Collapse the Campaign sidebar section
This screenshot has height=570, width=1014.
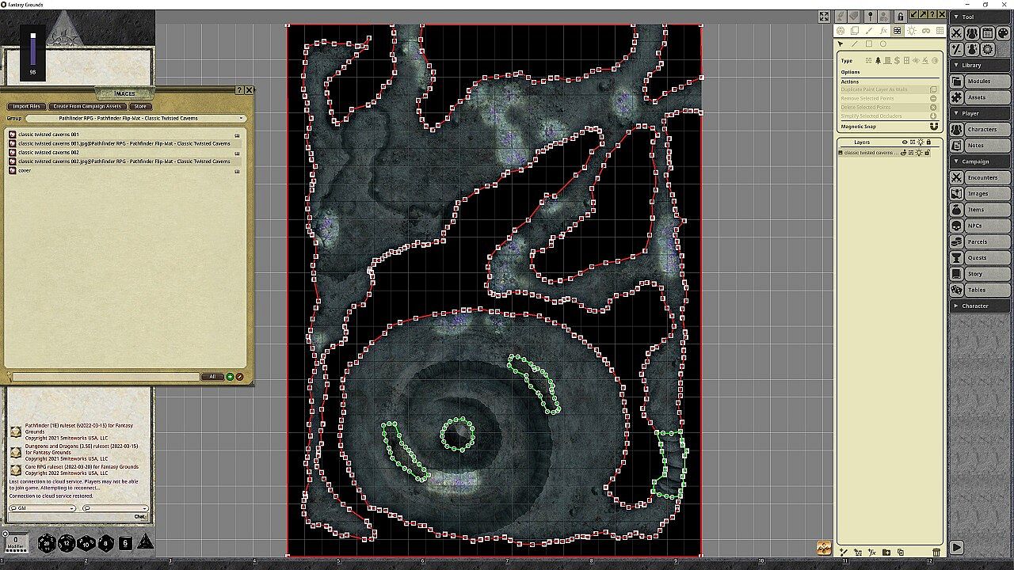coord(980,161)
